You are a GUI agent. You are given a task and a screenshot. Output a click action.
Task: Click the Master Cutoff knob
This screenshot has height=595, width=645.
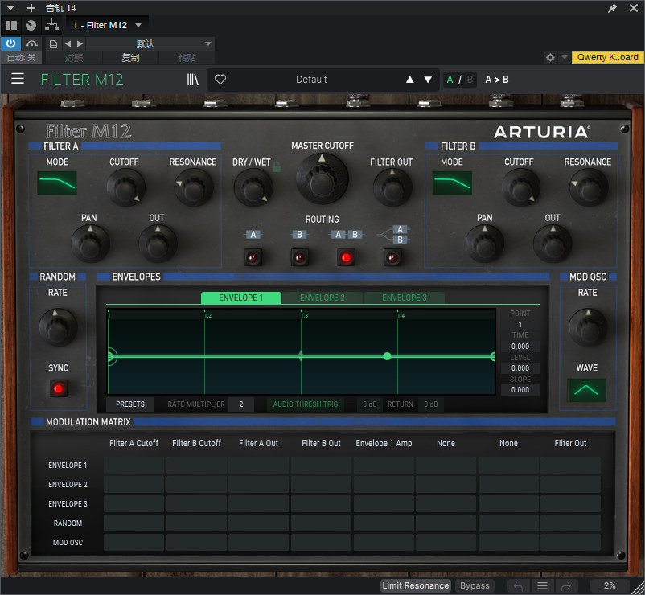pyautogui.click(x=322, y=179)
